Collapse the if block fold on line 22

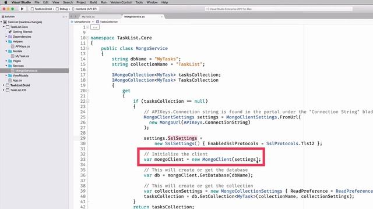coord(88,101)
